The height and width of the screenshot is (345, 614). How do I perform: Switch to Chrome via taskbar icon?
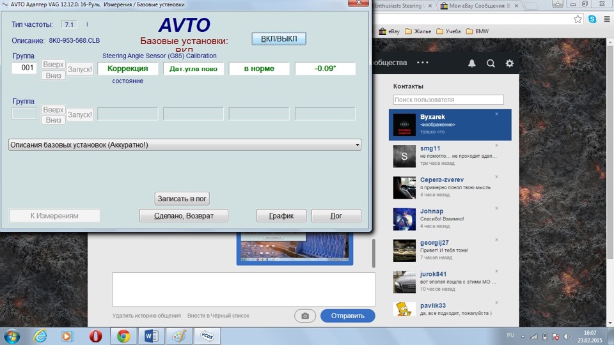click(x=123, y=336)
